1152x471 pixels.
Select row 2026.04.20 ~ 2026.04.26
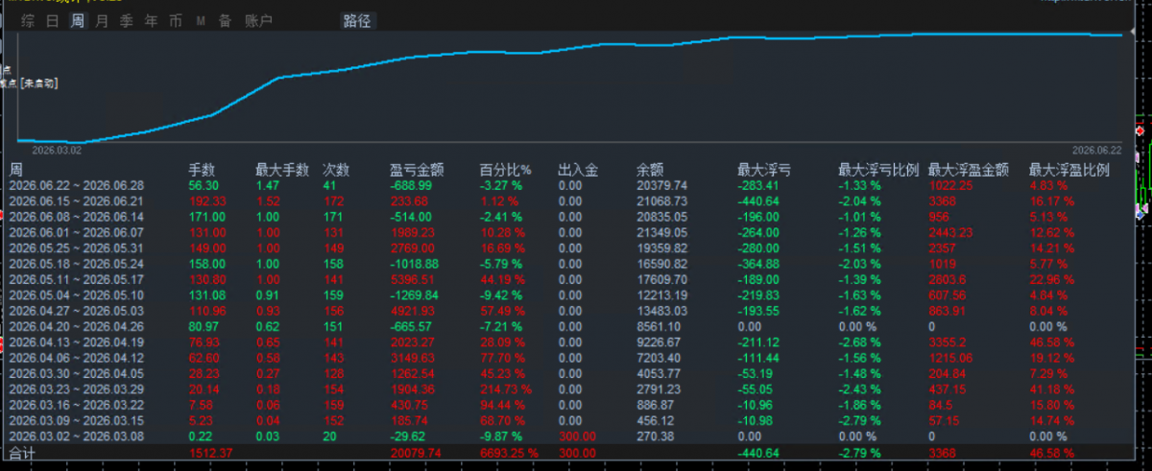pyautogui.click(x=566, y=327)
